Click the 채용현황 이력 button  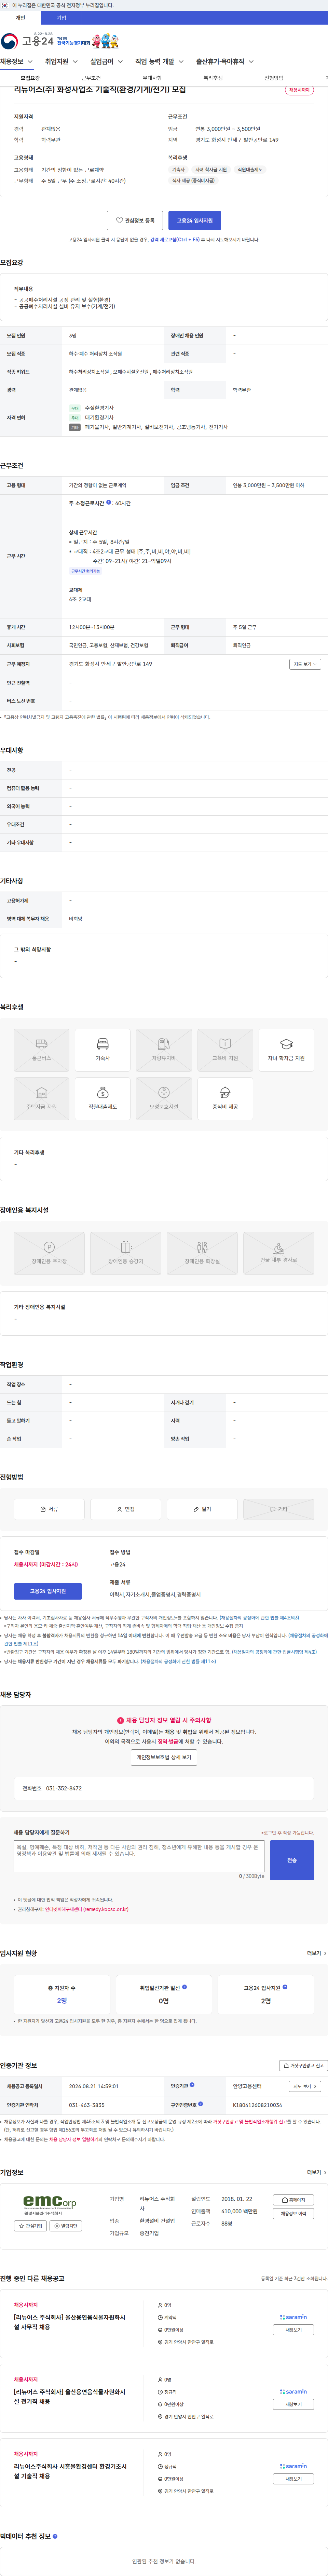294,2214
